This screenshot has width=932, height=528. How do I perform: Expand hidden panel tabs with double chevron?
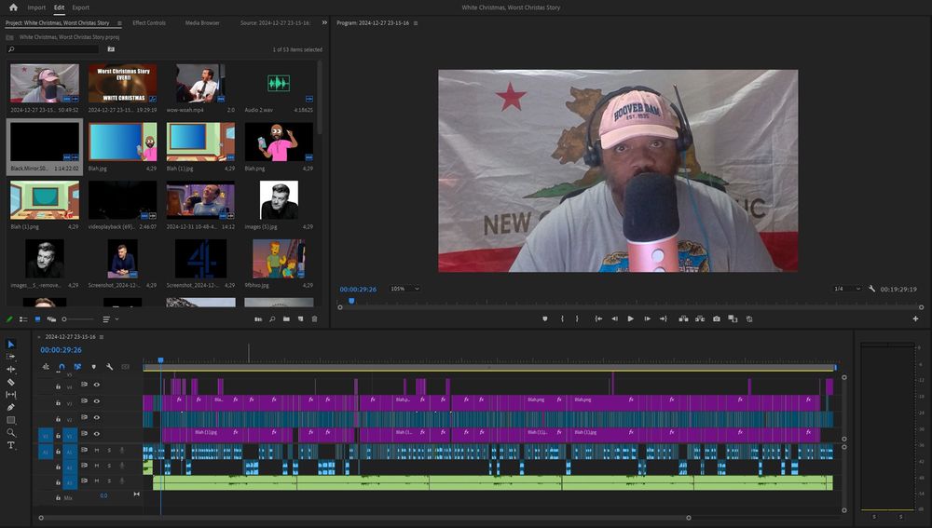(x=324, y=22)
